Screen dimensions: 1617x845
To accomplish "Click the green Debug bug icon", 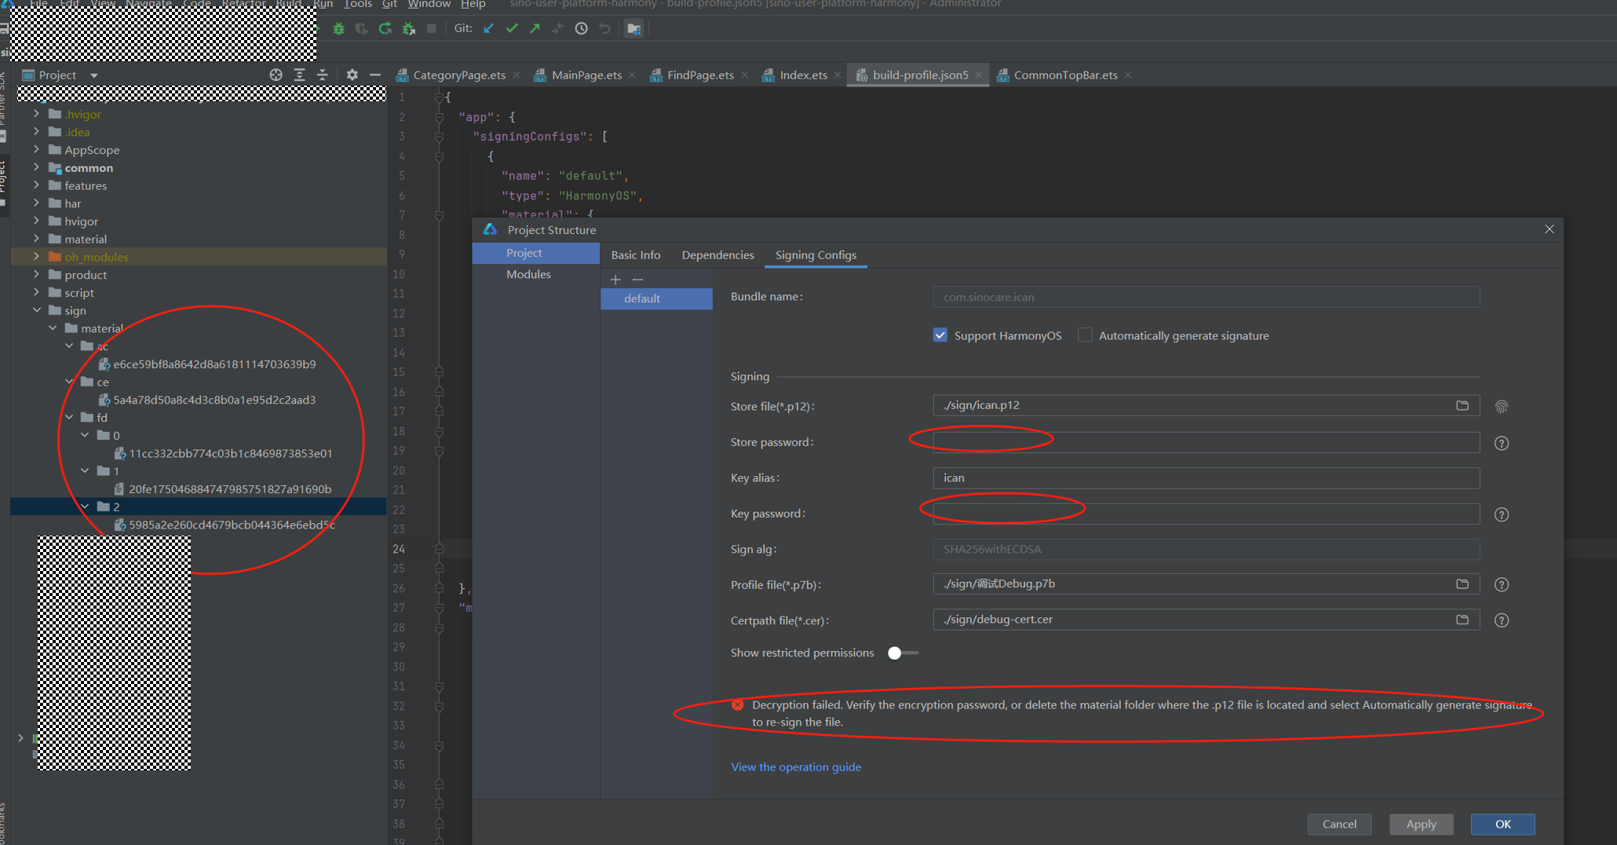I will click(x=338, y=29).
